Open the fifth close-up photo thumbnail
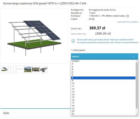This screenshot has width=140, height=119. click(36, 69)
